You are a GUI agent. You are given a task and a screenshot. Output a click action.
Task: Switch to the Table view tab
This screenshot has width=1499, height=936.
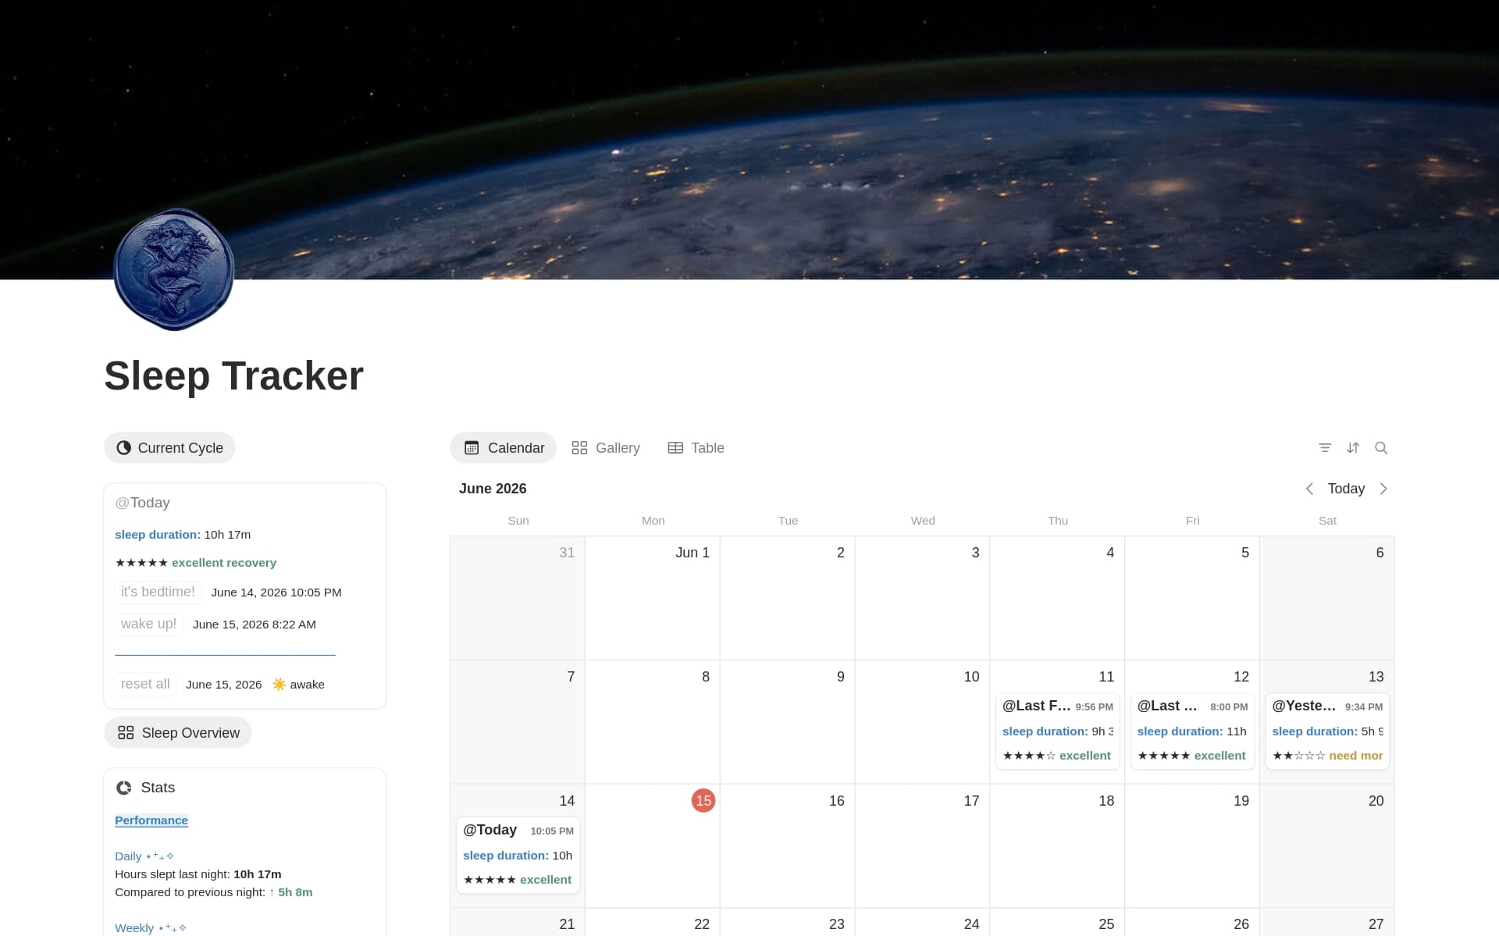click(x=696, y=448)
